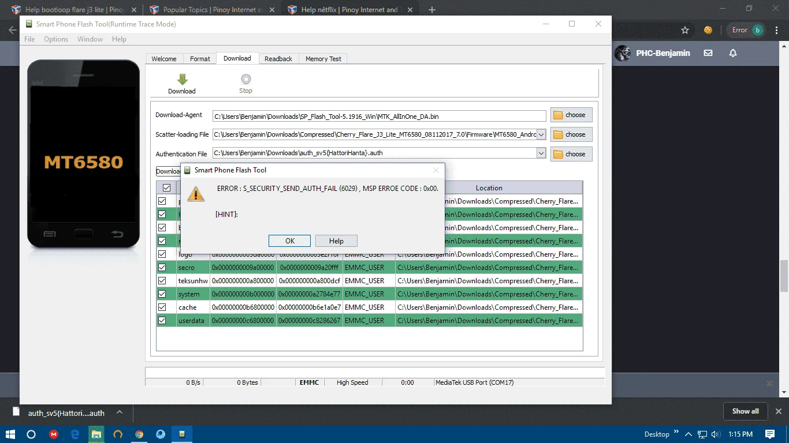This screenshot has height=443, width=789.
Task: Toggle the select-all checkbox in the table header
Action: 166,188
